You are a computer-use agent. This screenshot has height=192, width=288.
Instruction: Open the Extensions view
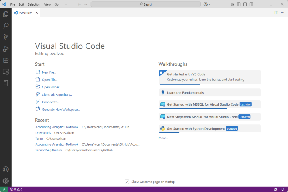[x=6, y=60]
